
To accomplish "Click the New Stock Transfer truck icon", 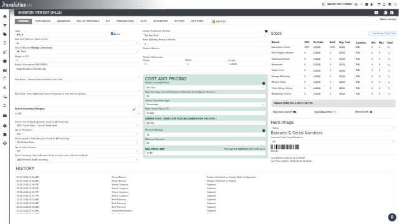I will point(295,112).
